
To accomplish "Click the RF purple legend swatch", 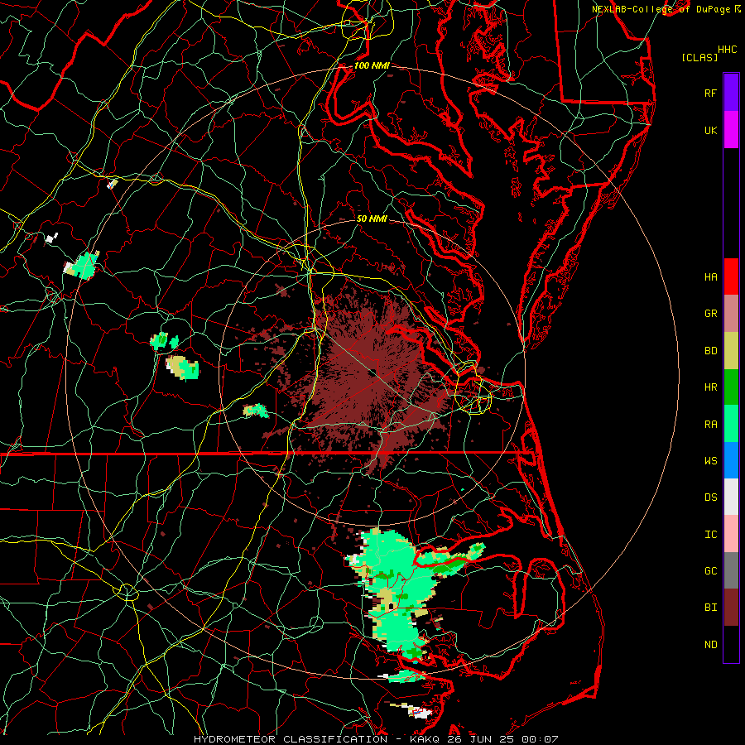I will coord(731,93).
